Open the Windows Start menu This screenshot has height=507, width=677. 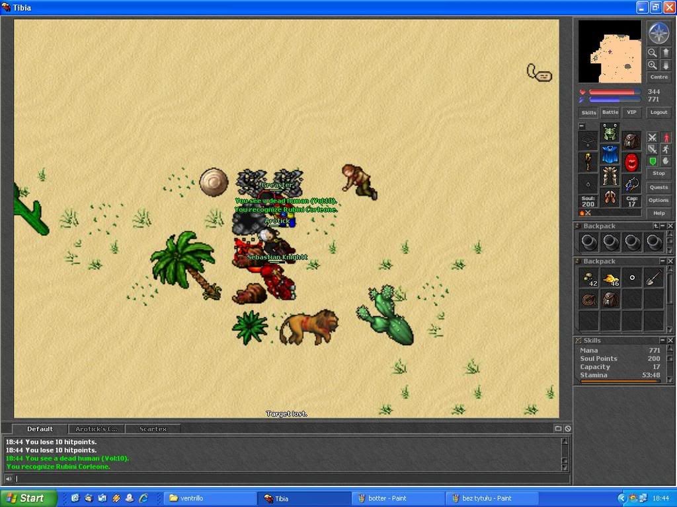(x=28, y=498)
